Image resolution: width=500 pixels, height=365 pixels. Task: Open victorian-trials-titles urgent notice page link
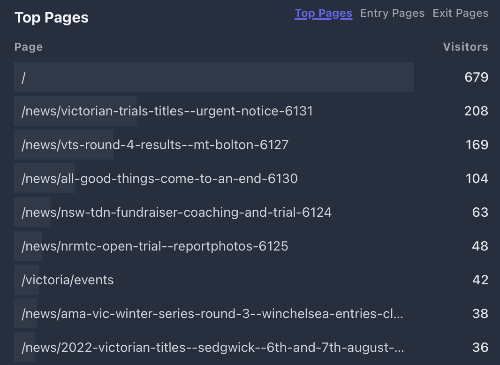click(x=167, y=111)
